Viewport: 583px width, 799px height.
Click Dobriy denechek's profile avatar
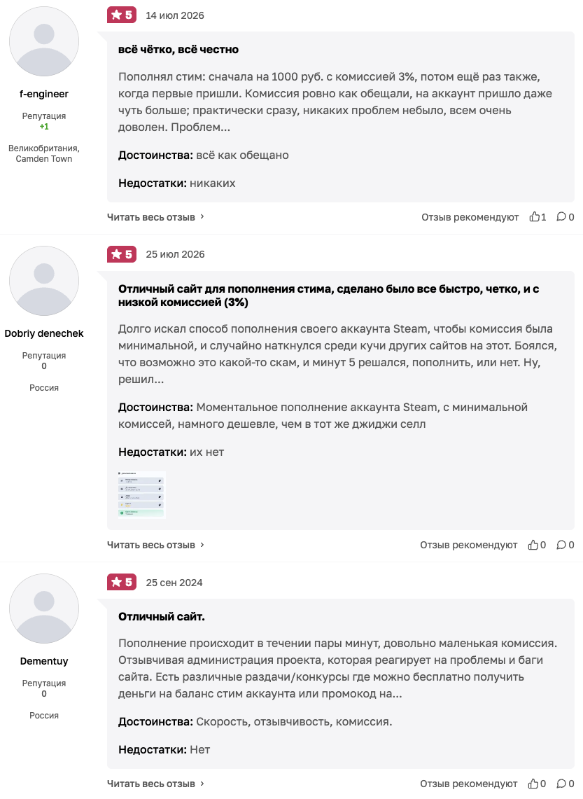pyautogui.click(x=44, y=281)
